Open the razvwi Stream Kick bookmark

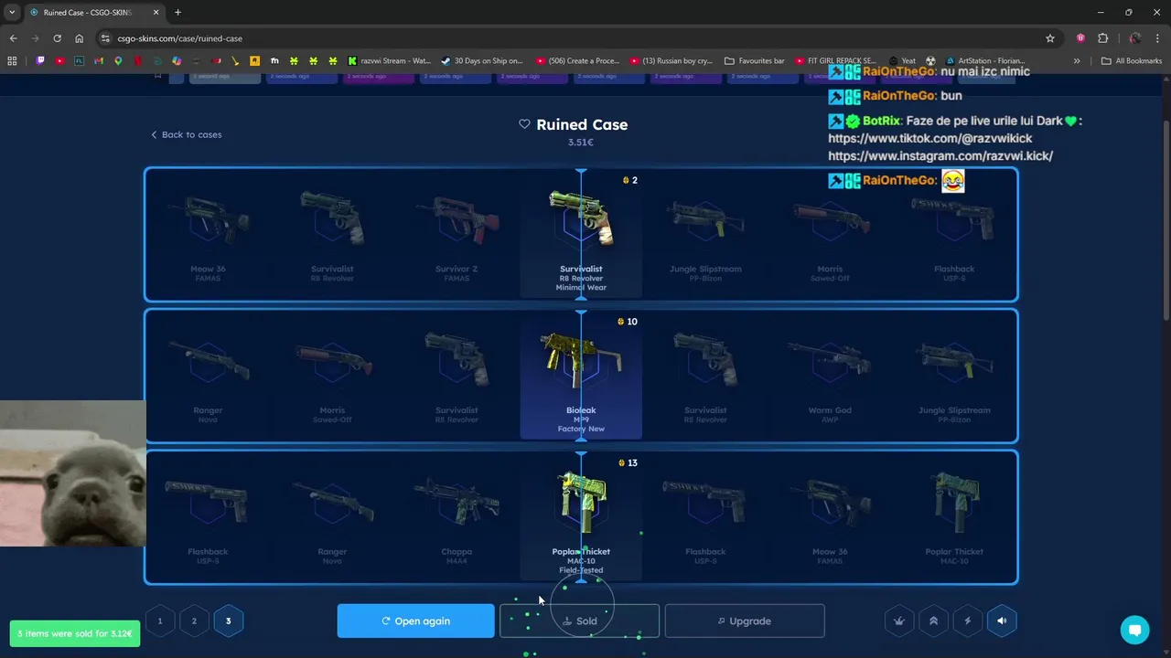click(389, 61)
